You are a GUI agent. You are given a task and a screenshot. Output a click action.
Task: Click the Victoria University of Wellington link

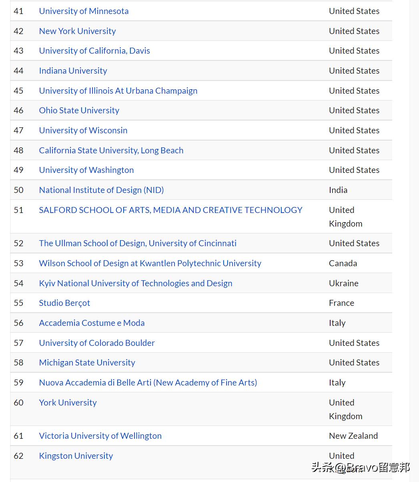click(x=100, y=436)
